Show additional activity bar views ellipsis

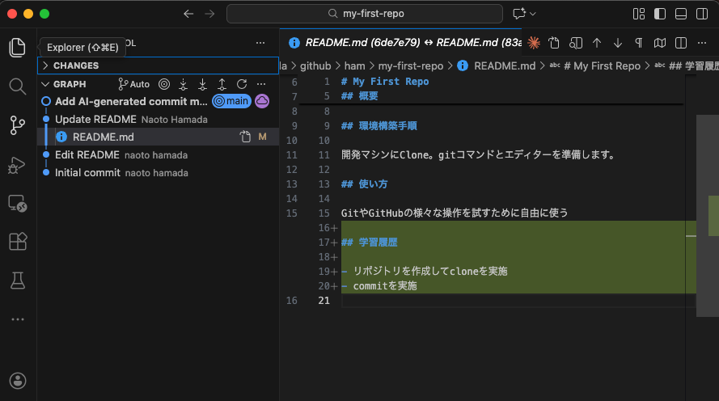[x=18, y=319]
